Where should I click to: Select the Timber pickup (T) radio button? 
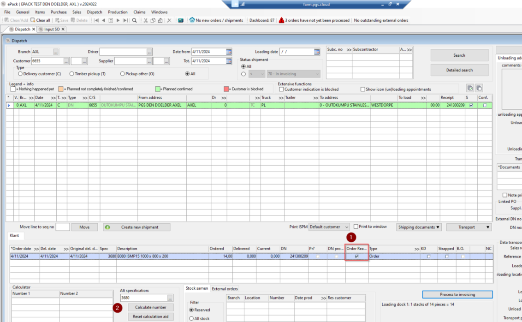pos(72,74)
